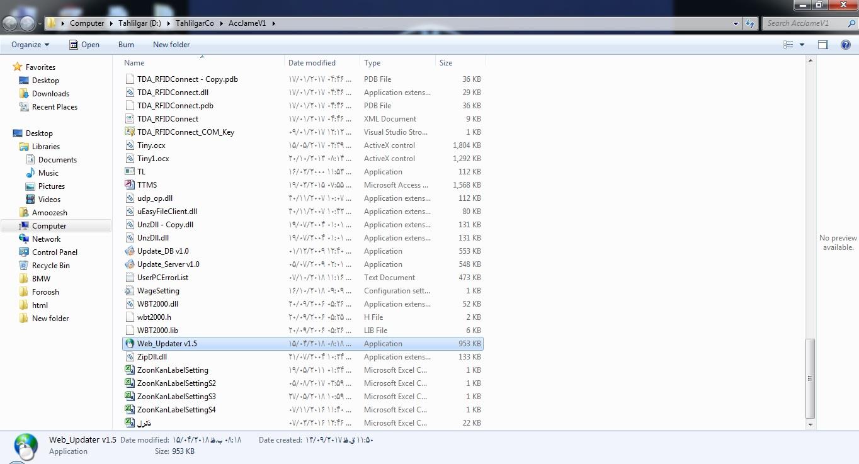Click the TL application icon
The image size is (859, 464).
[130, 172]
